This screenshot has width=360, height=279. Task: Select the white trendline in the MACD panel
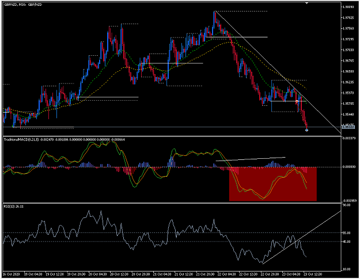point(251,159)
